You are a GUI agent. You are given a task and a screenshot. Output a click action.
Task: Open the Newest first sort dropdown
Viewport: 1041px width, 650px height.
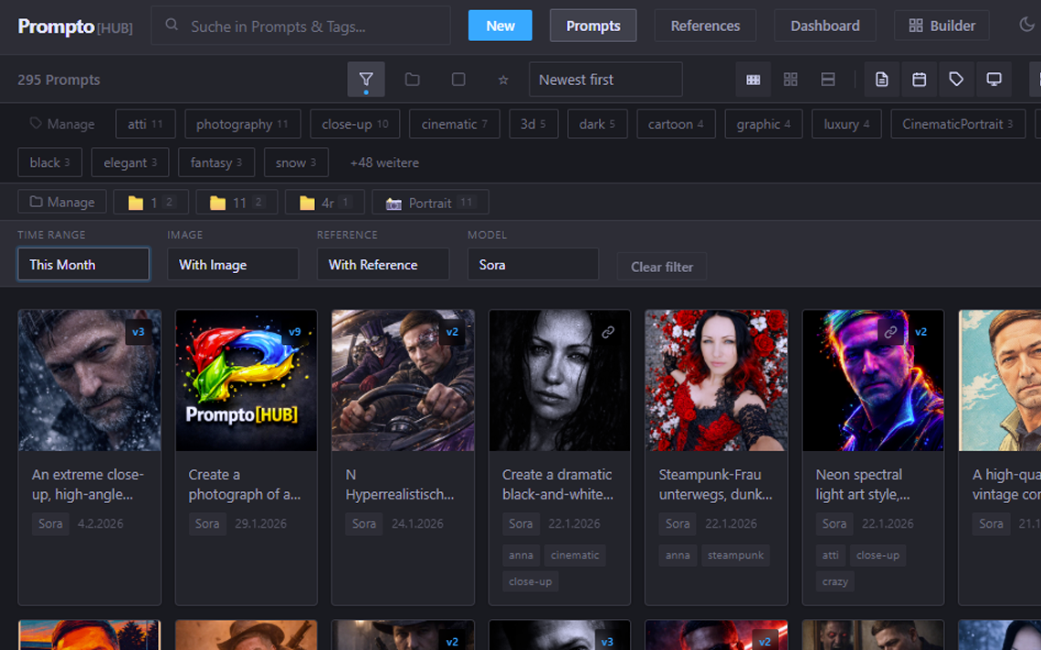pos(605,79)
